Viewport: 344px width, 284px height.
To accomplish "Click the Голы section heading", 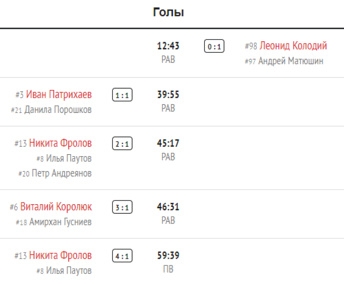I will click(x=168, y=12).
